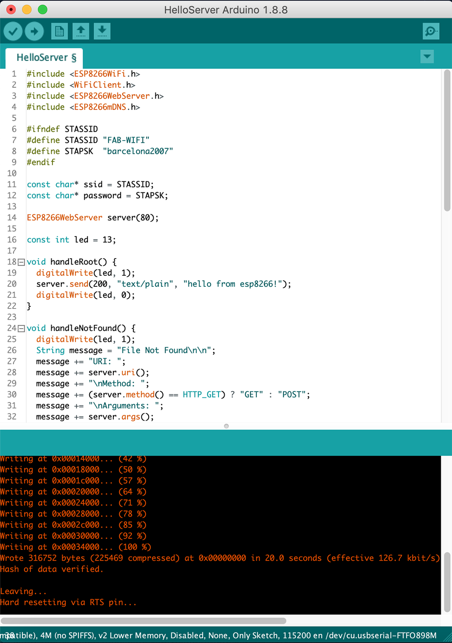Click server.args() on line 32
This screenshot has width=452, height=643.
click(121, 416)
